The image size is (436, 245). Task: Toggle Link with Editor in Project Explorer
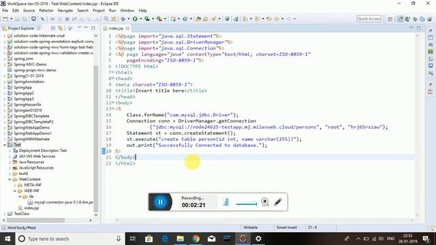[x=61, y=28]
